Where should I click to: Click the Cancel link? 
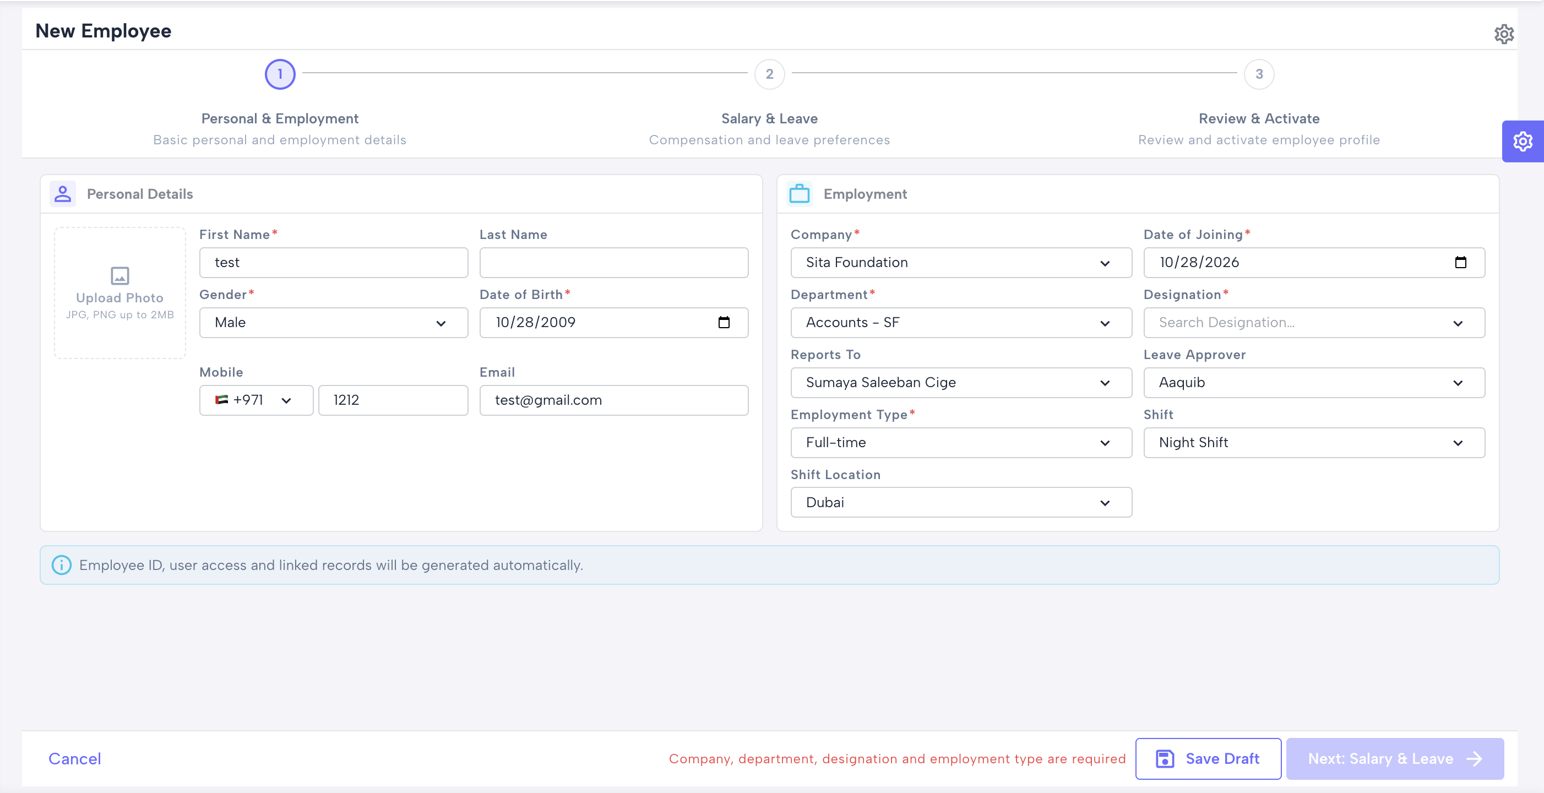tap(75, 759)
